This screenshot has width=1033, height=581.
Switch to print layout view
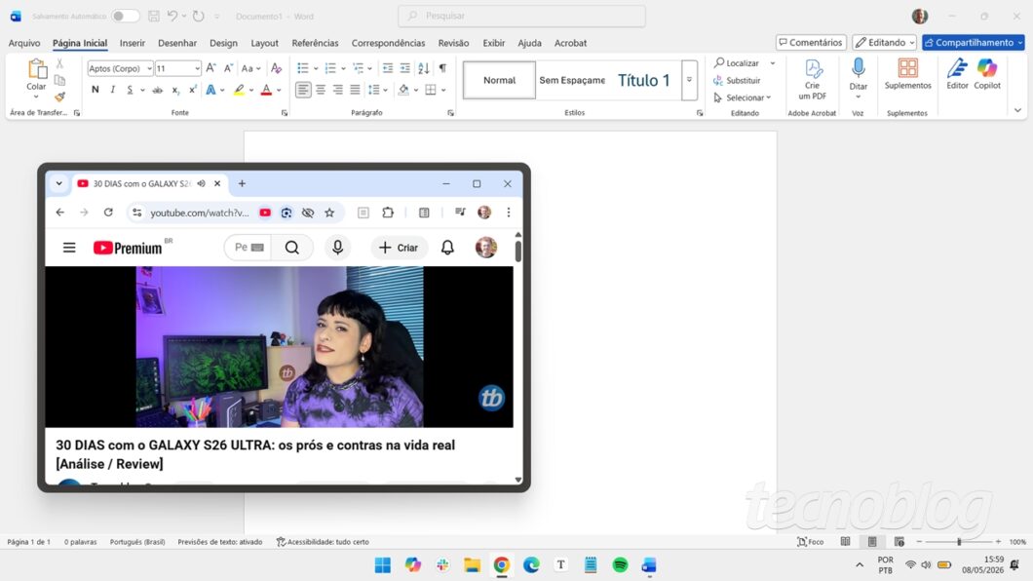[x=872, y=541]
